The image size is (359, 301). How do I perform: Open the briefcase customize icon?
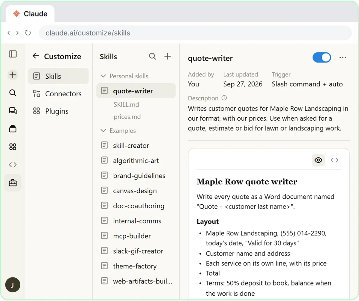coord(13,183)
